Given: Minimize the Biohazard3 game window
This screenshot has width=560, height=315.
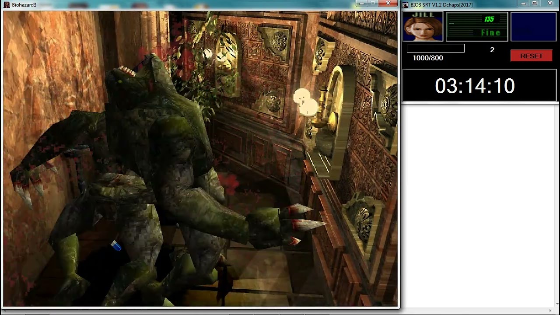Looking at the screenshot, I should click(x=361, y=3).
